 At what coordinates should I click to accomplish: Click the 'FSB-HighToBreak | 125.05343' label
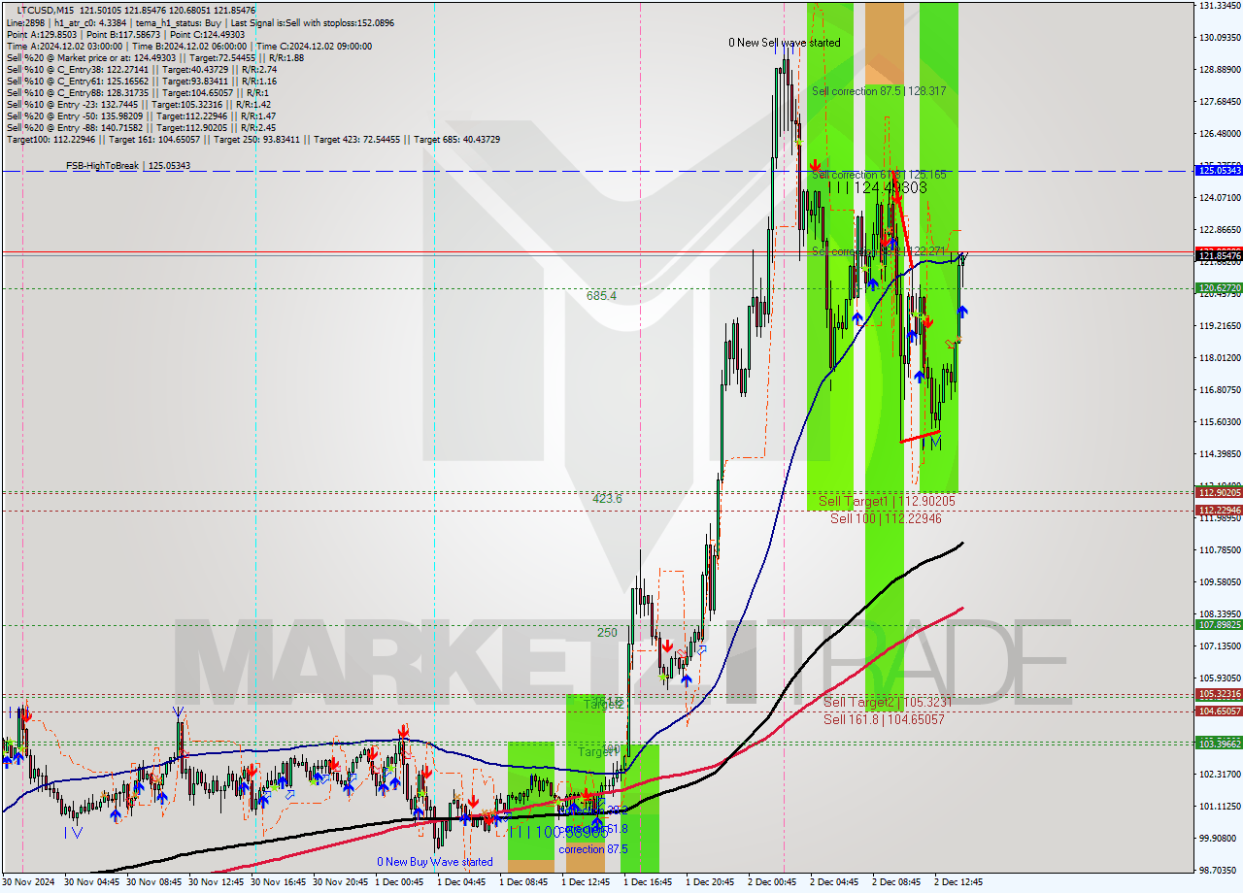128,165
